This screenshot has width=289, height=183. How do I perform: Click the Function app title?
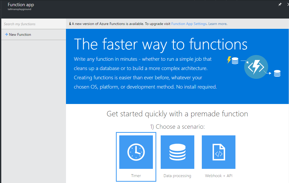21,5
